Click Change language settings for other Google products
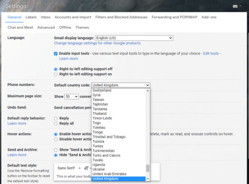 (97, 43)
